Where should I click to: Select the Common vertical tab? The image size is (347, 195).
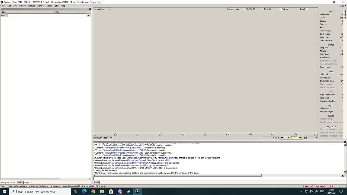tap(346, 14)
